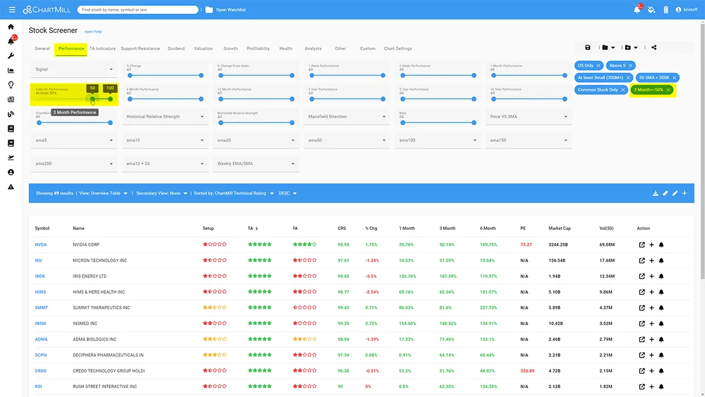Open the Chart Settings tab
Image resolution: width=705 pixels, height=397 pixels.
[x=398, y=48]
